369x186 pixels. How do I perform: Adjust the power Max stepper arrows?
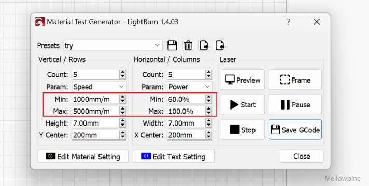(208, 111)
